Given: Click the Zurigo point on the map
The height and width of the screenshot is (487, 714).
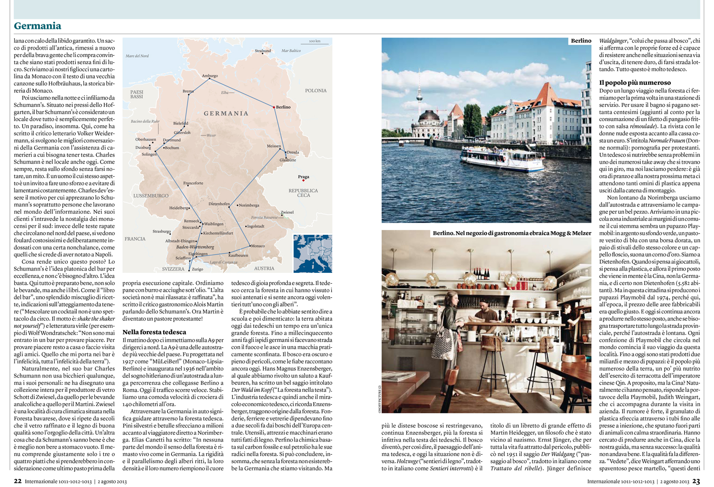Looking at the screenshot, I should 189,269.
